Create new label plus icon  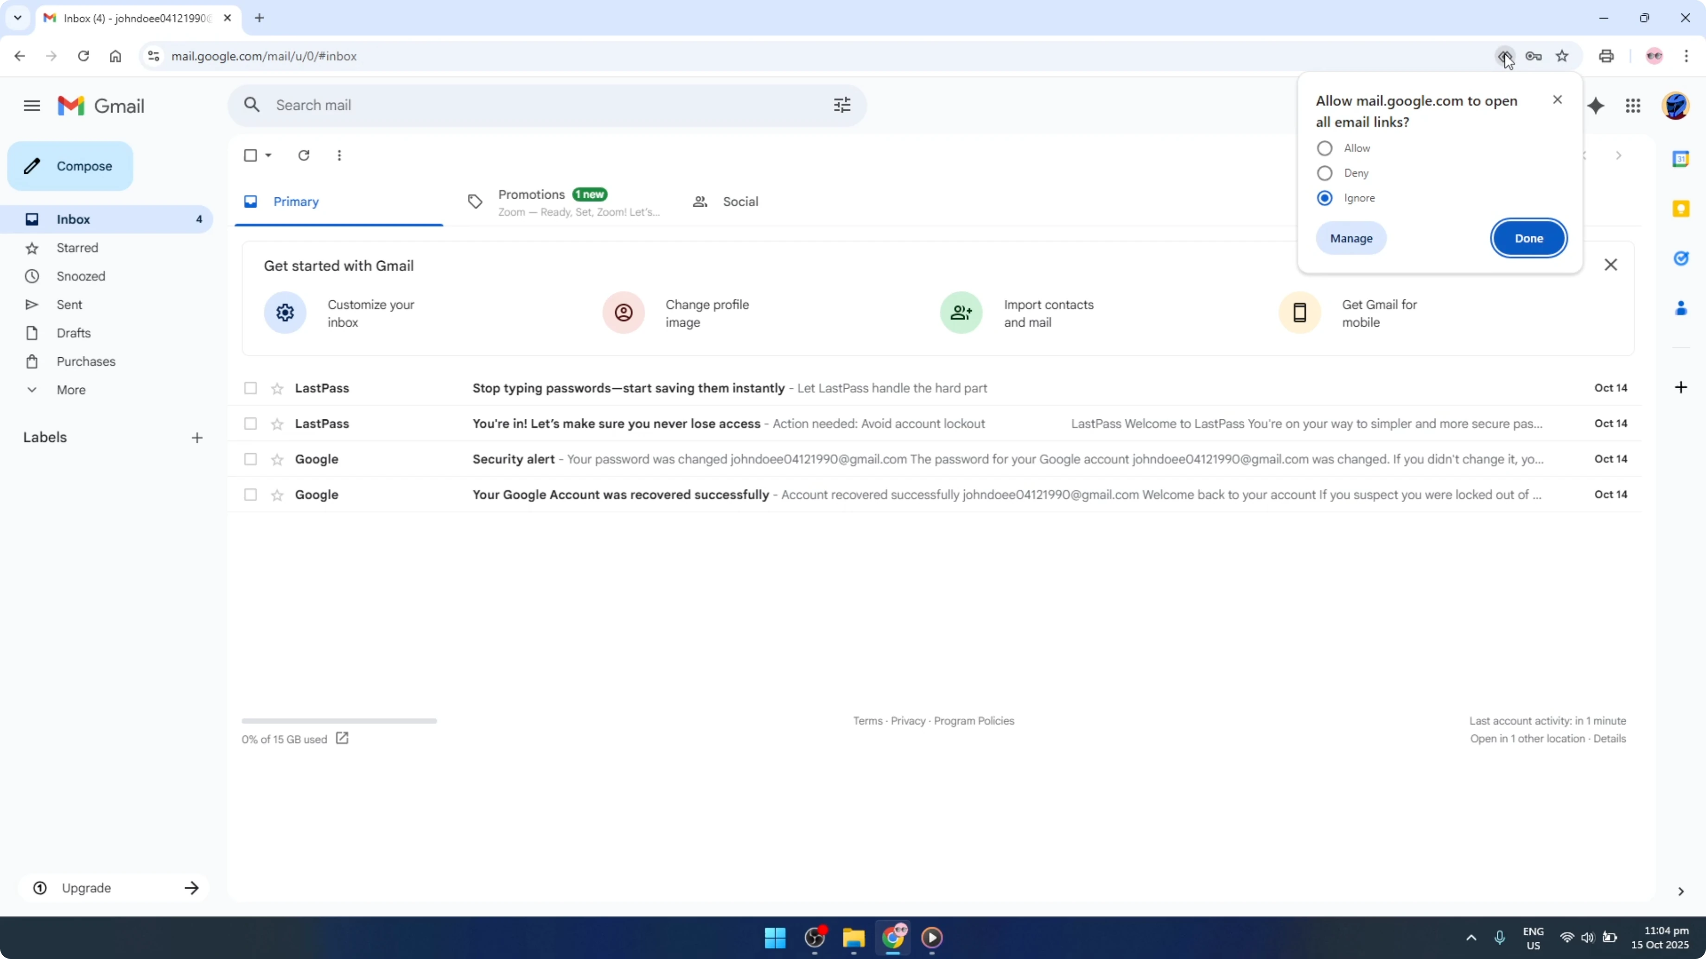(x=197, y=438)
